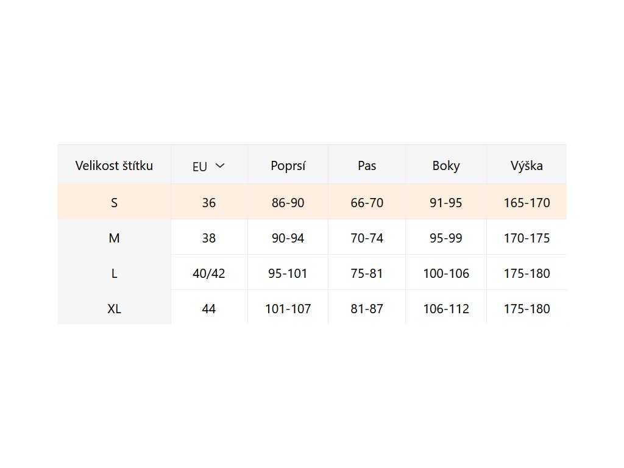Click EU size 44 cell
This screenshot has width=624, height=468.
pos(208,309)
